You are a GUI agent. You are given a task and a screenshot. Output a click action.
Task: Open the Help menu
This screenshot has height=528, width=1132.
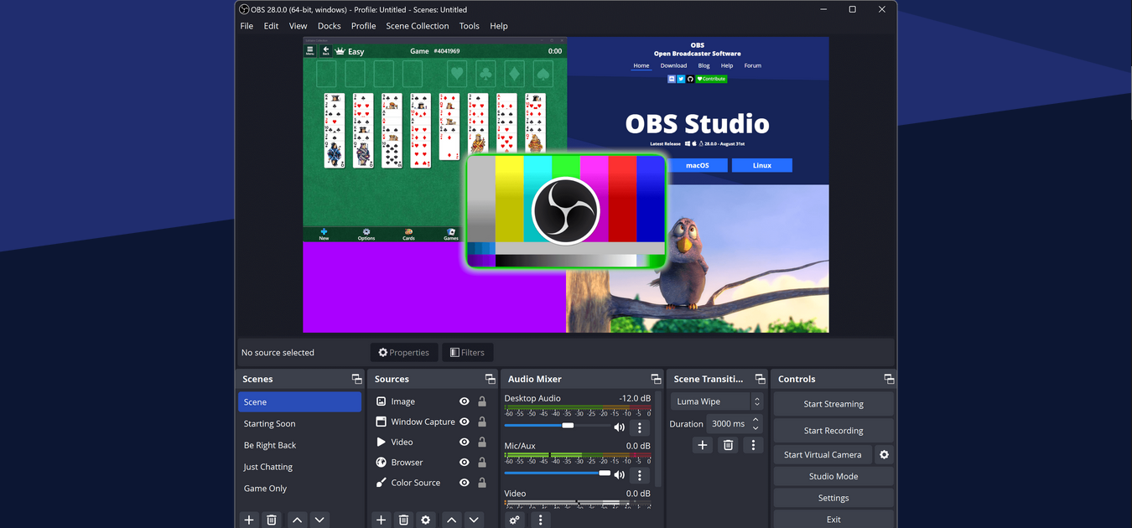(499, 26)
